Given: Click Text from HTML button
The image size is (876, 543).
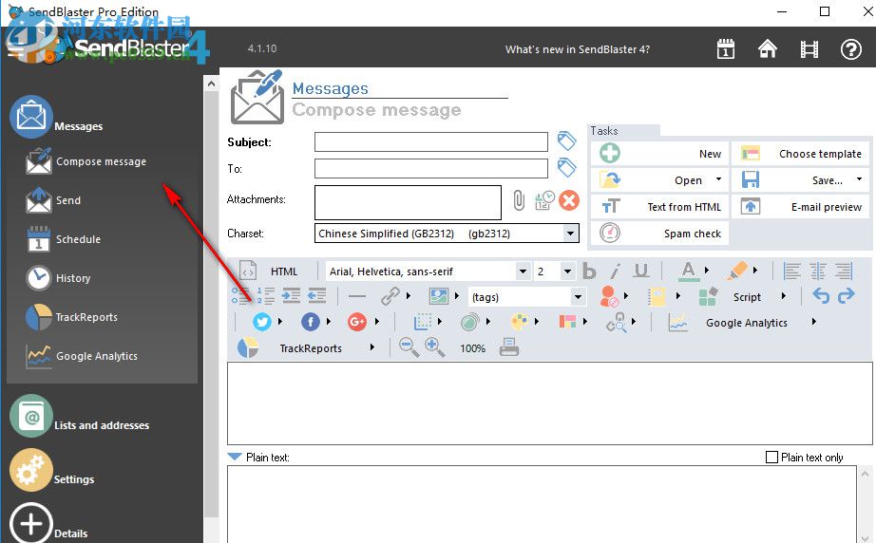Looking at the screenshot, I should (659, 207).
